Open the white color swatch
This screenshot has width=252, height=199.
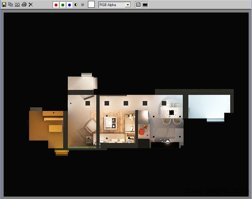coord(91,4)
